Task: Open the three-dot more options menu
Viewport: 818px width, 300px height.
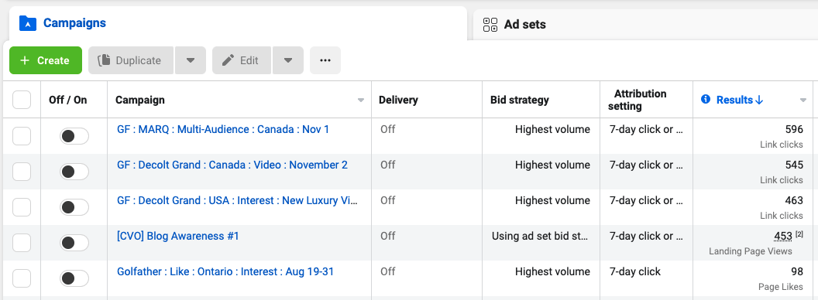Action: 325,60
